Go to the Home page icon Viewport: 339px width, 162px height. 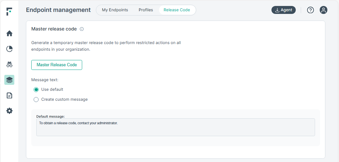click(x=9, y=33)
